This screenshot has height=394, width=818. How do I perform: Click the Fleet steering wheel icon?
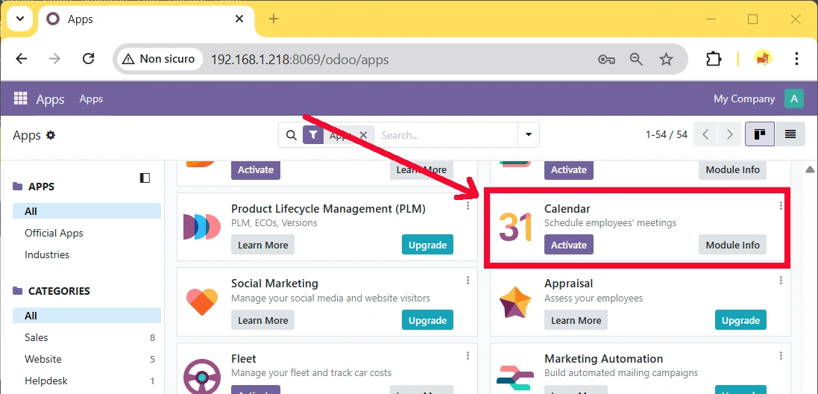[x=202, y=377]
